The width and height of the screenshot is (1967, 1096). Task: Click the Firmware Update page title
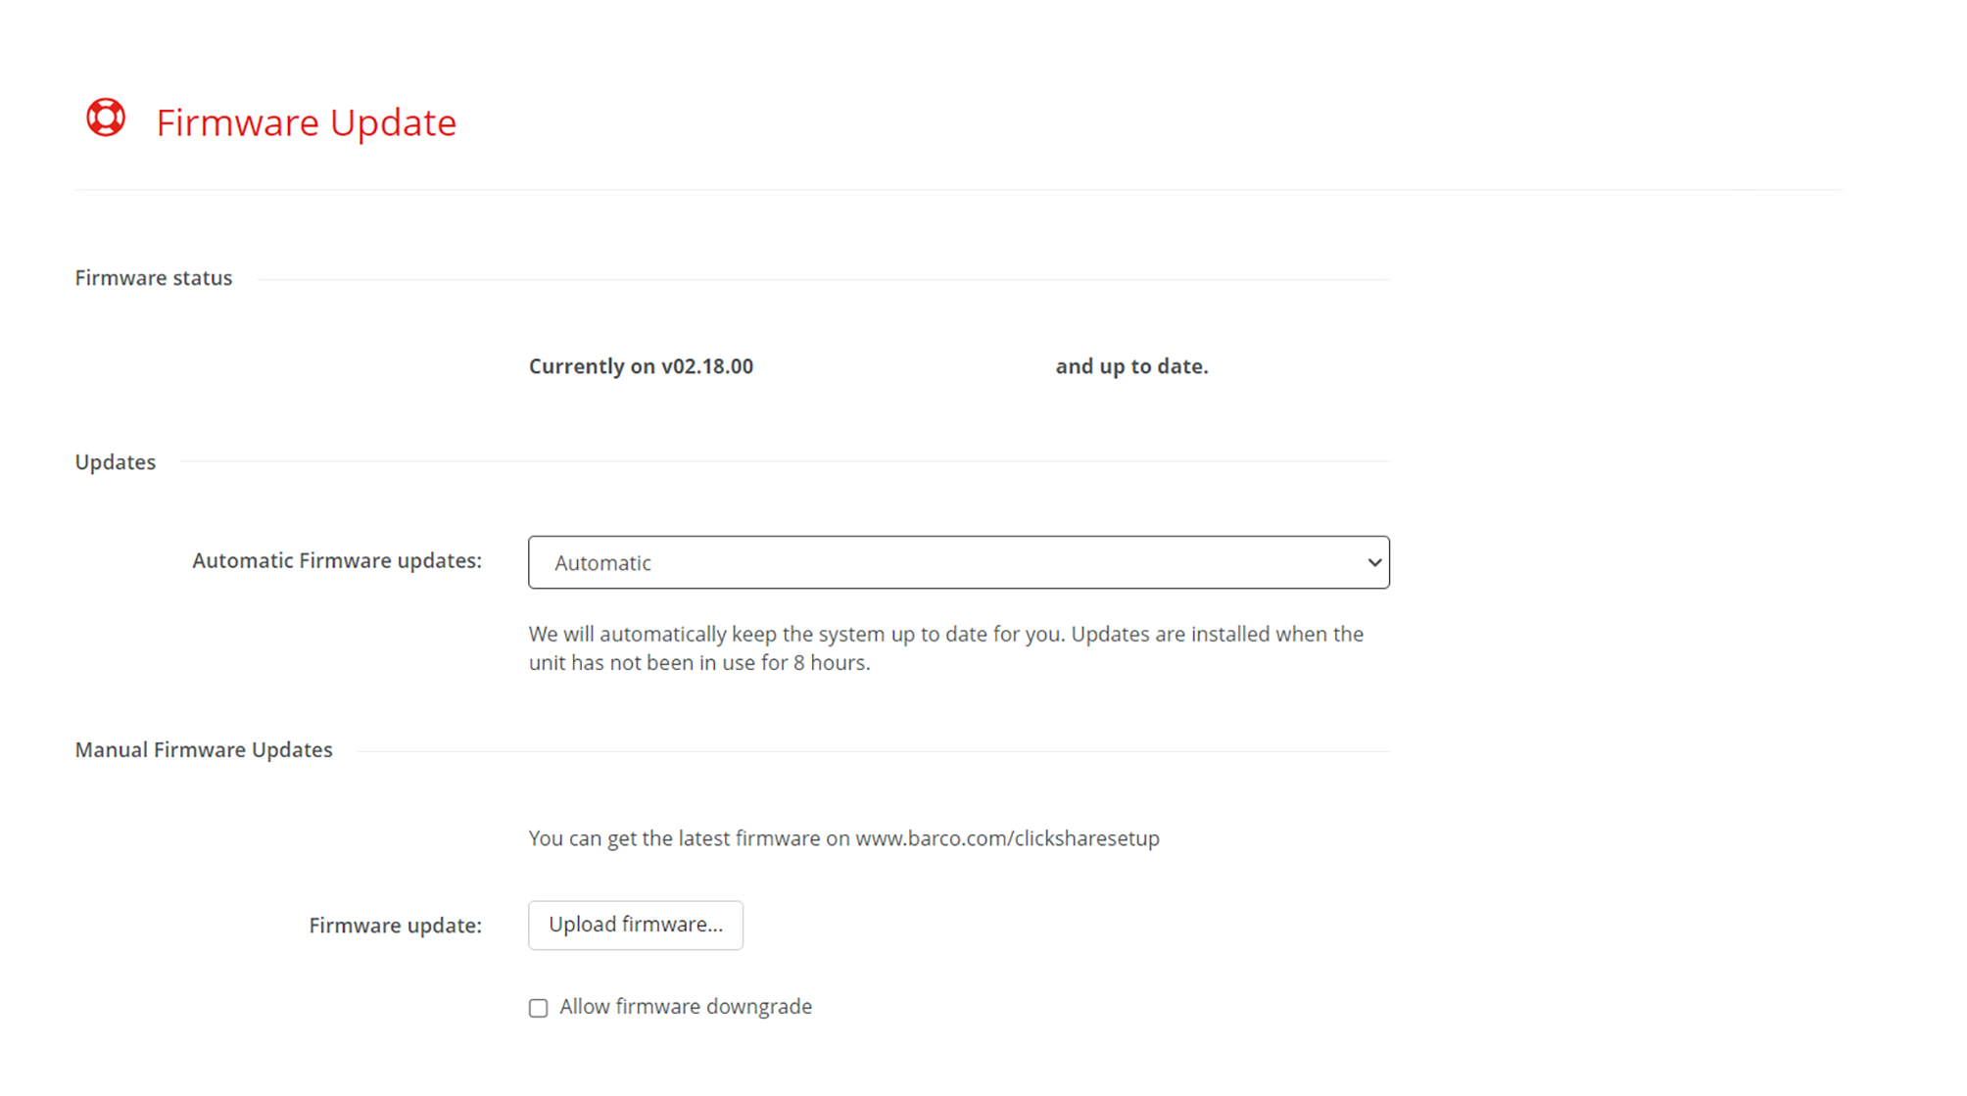(x=306, y=122)
